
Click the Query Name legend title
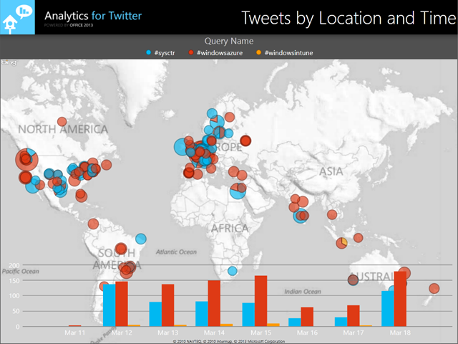coord(228,41)
